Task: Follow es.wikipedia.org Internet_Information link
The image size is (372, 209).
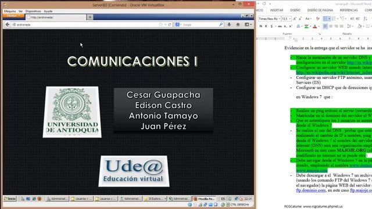Action: coord(334,73)
